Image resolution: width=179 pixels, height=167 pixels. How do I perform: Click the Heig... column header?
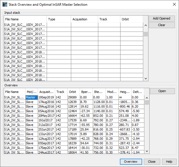pos(125,92)
